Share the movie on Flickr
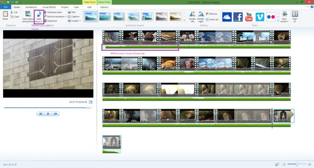314x168 pixels. point(271,16)
